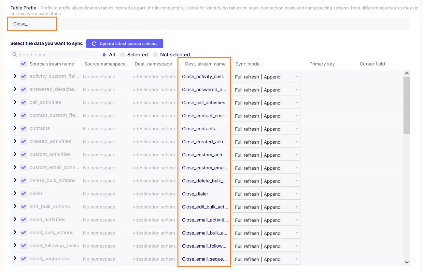Toggle the call_activities checkbox
The width and height of the screenshot is (423, 271).
click(23, 102)
